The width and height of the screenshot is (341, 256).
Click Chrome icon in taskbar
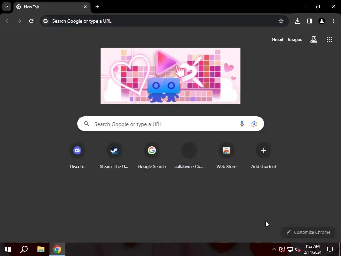tap(57, 249)
